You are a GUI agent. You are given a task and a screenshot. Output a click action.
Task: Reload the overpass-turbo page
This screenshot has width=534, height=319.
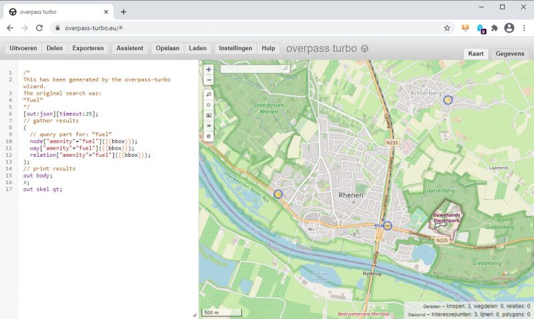39,28
